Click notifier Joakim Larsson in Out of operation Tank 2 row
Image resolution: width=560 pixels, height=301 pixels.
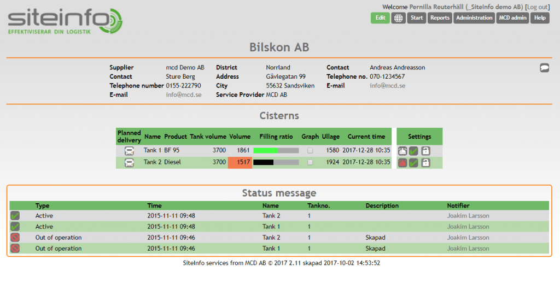[x=468, y=238]
